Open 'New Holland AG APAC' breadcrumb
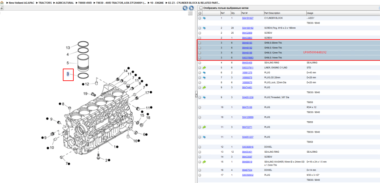The width and height of the screenshot is (380, 183). point(21,3)
